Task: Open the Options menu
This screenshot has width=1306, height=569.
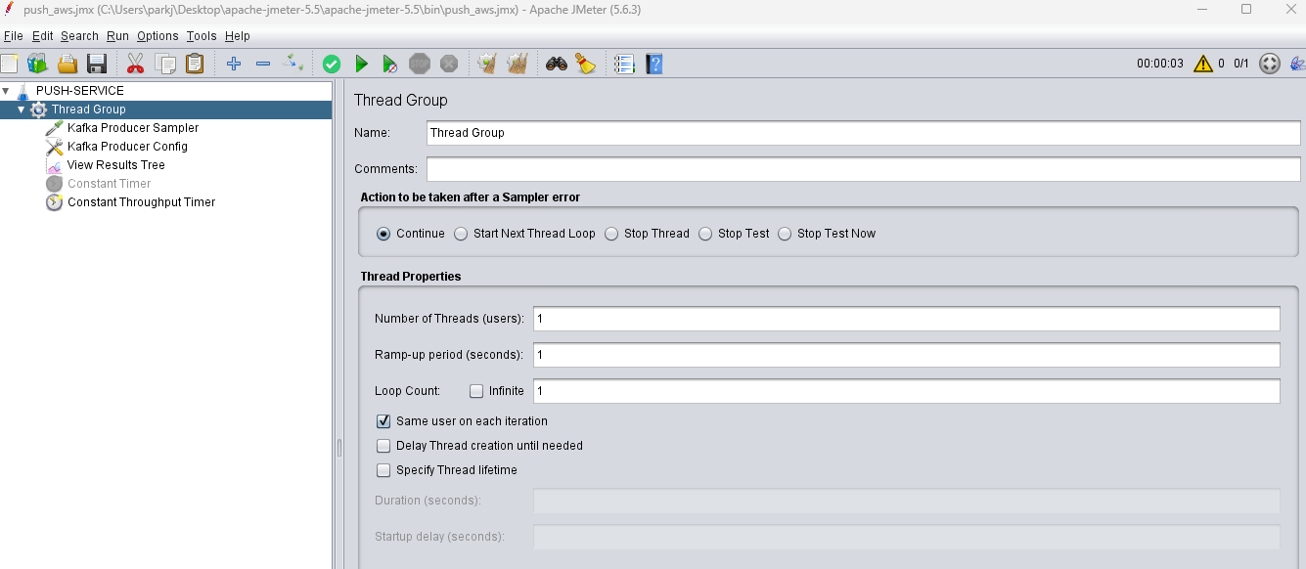Action: coord(158,36)
